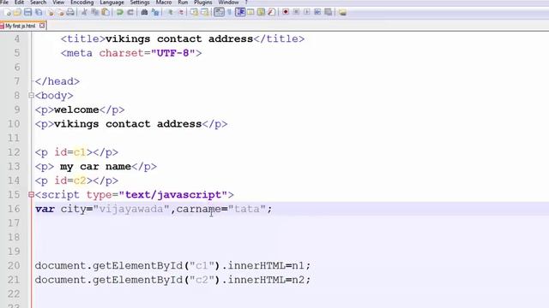Screen dimensions: 549x308
Task: Open the Window menu
Action: point(228,2)
